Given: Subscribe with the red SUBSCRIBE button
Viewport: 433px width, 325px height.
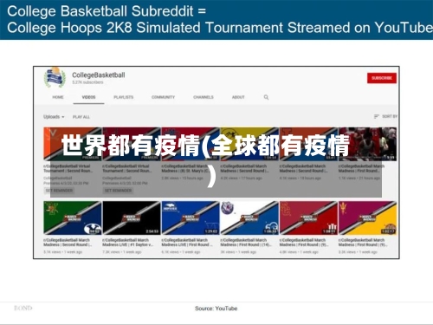Looking at the screenshot, I should 382,78.
